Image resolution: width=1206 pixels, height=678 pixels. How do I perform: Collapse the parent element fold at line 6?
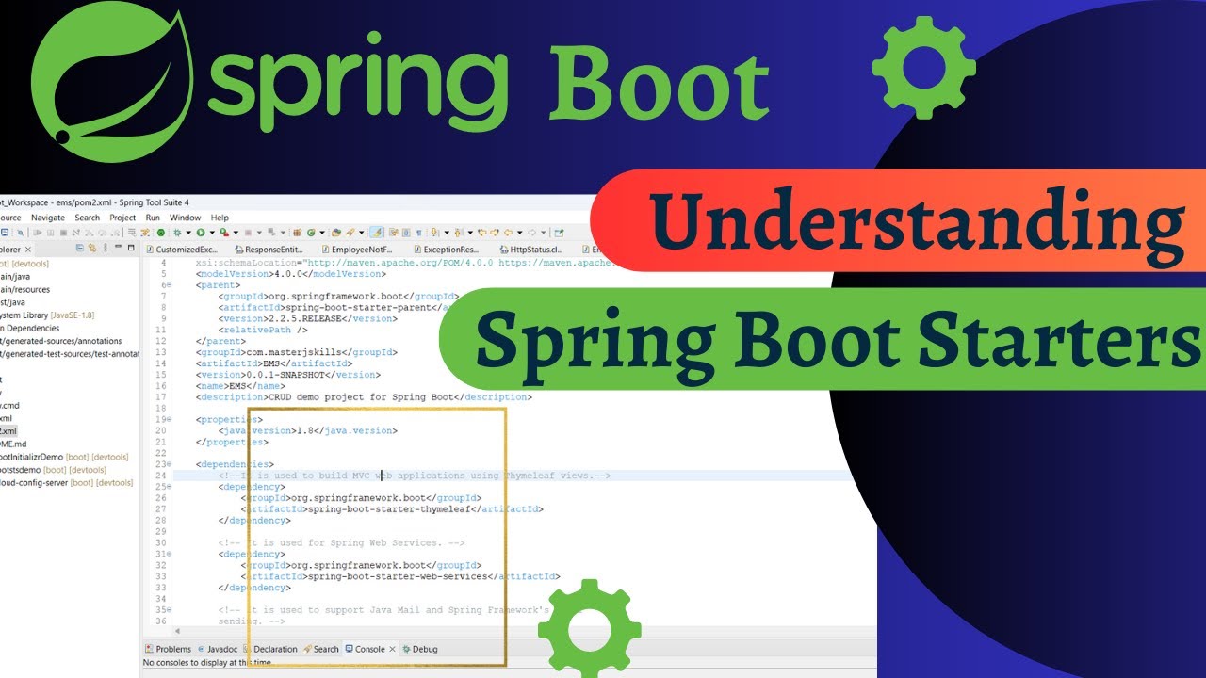170,284
